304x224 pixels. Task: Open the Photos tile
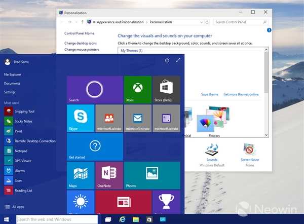pyautogui.click(x=152, y=175)
